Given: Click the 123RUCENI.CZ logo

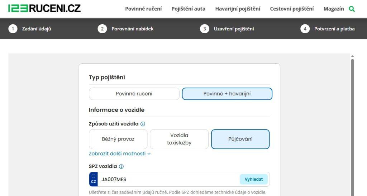Looking at the screenshot, I should 44,8.
